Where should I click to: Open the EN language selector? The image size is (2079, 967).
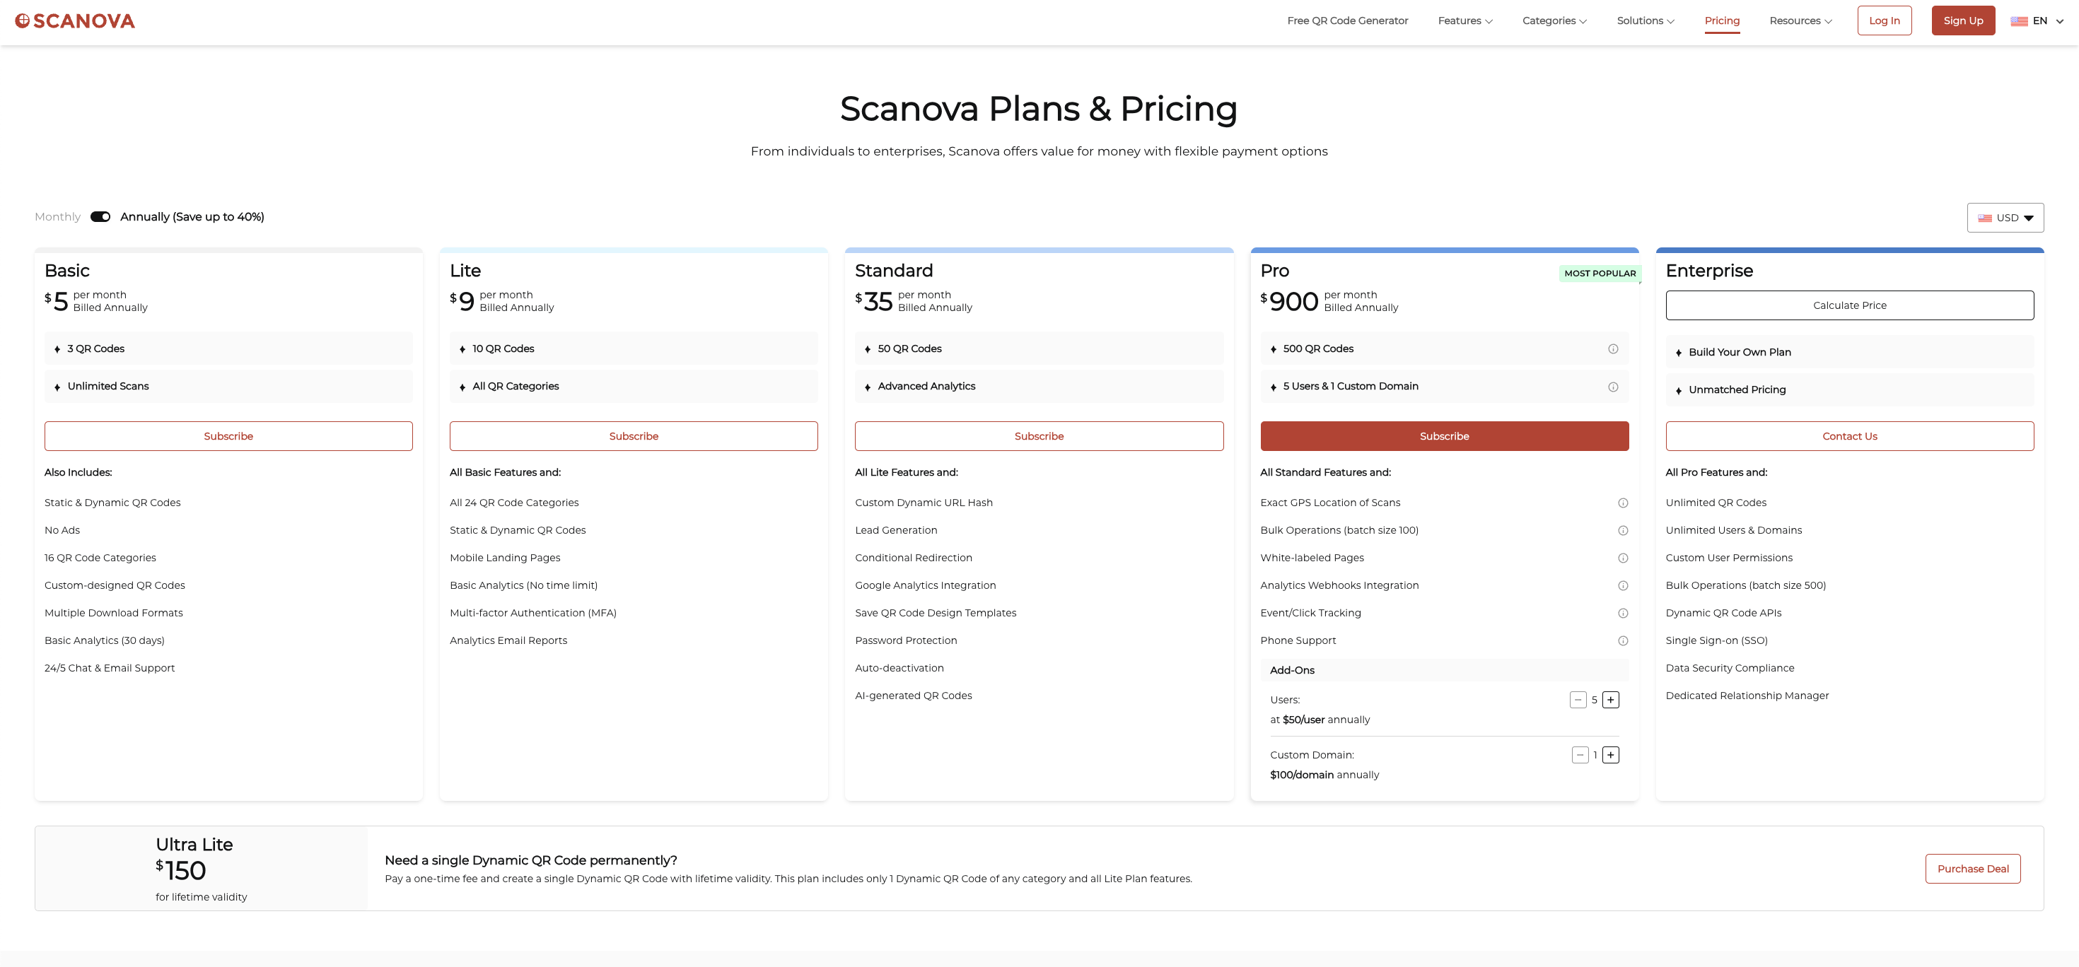click(2037, 21)
